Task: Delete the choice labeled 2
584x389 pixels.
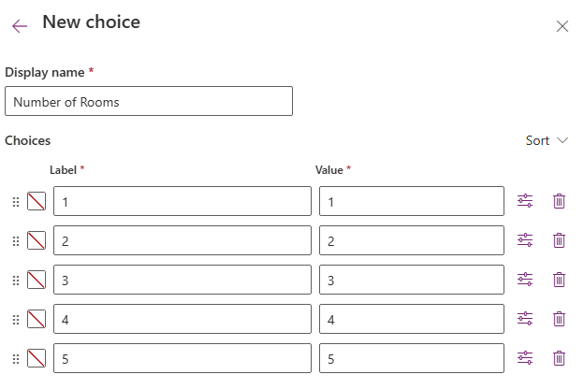Action: (x=559, y=240)
